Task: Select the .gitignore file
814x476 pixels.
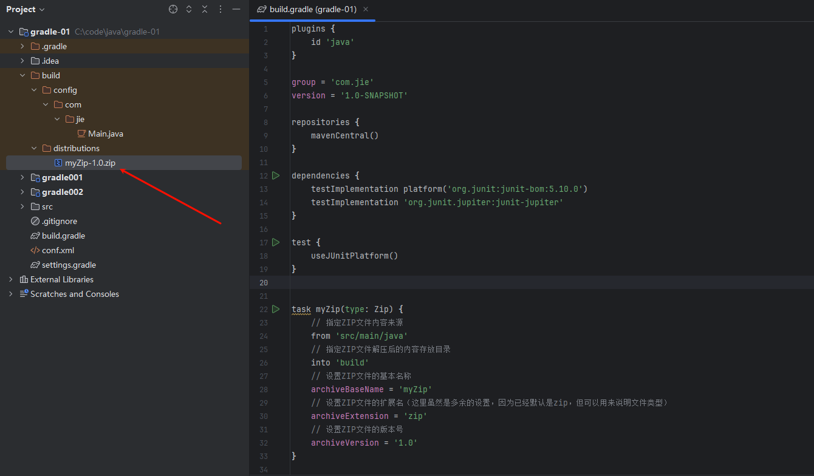Action: (60, 221)
